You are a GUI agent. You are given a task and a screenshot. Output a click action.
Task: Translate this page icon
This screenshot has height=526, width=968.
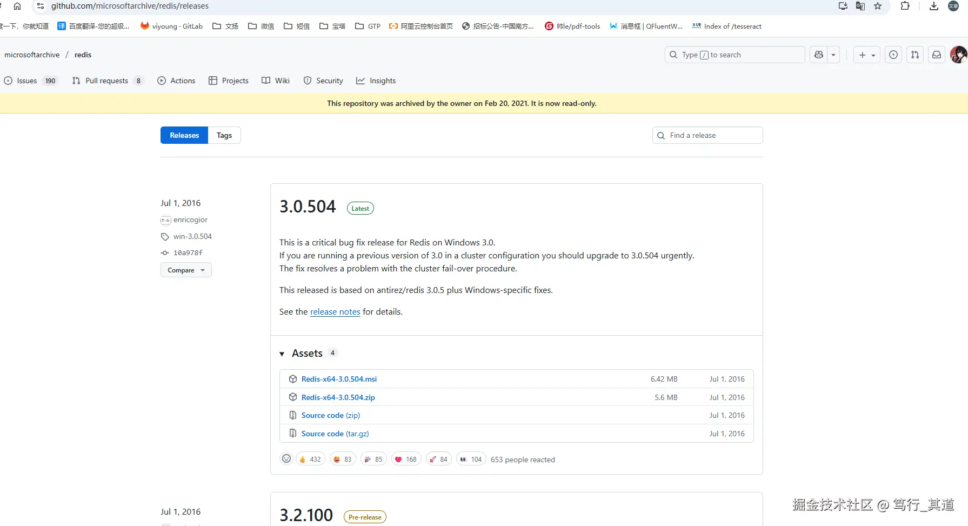pyautogui.click(x=860, y=6)
